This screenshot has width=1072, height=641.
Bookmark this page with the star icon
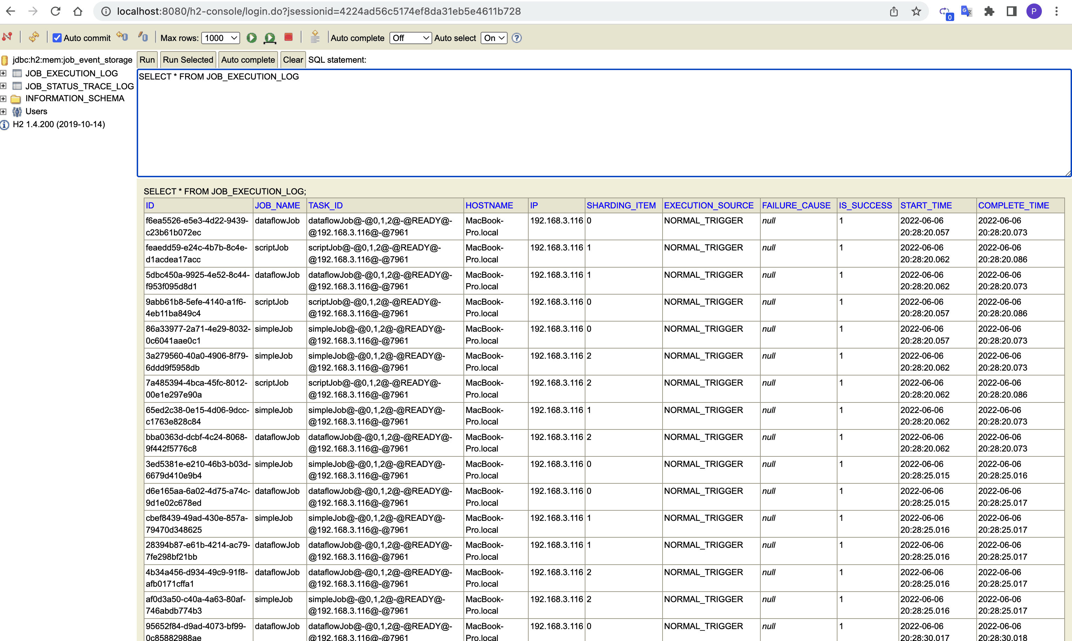click(916, 12)
